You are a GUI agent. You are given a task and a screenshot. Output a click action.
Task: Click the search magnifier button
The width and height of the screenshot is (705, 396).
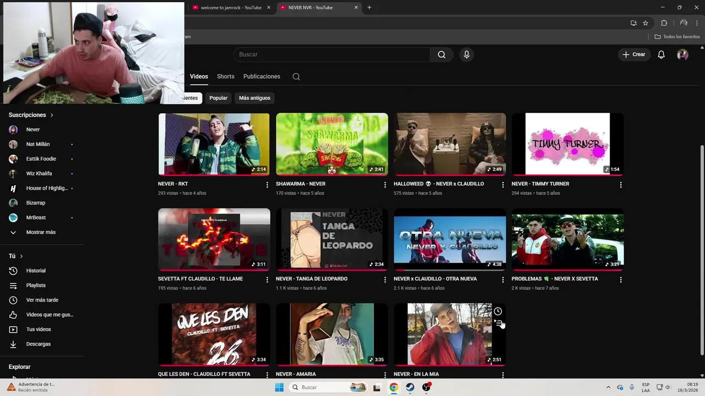442,54
